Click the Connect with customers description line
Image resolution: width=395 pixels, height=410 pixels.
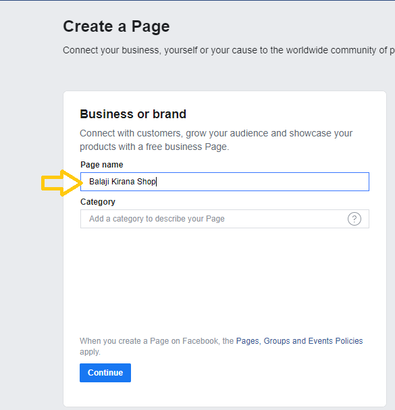point(216,133)
